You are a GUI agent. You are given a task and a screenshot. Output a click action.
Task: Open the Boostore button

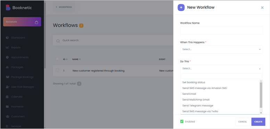pyautogui.click(x=22, y=22)
